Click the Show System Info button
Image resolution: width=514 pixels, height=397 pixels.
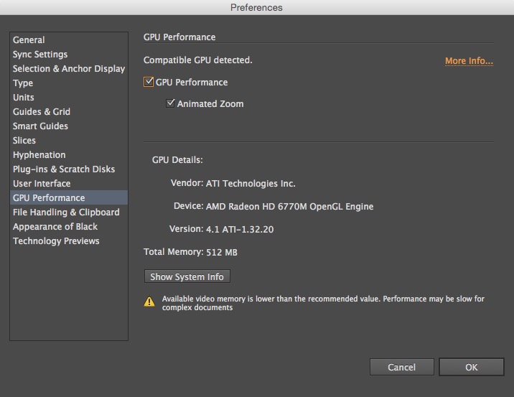click(187, 276)
